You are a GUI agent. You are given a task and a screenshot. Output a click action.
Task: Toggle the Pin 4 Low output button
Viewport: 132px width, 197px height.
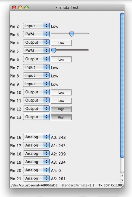point(61,43)
